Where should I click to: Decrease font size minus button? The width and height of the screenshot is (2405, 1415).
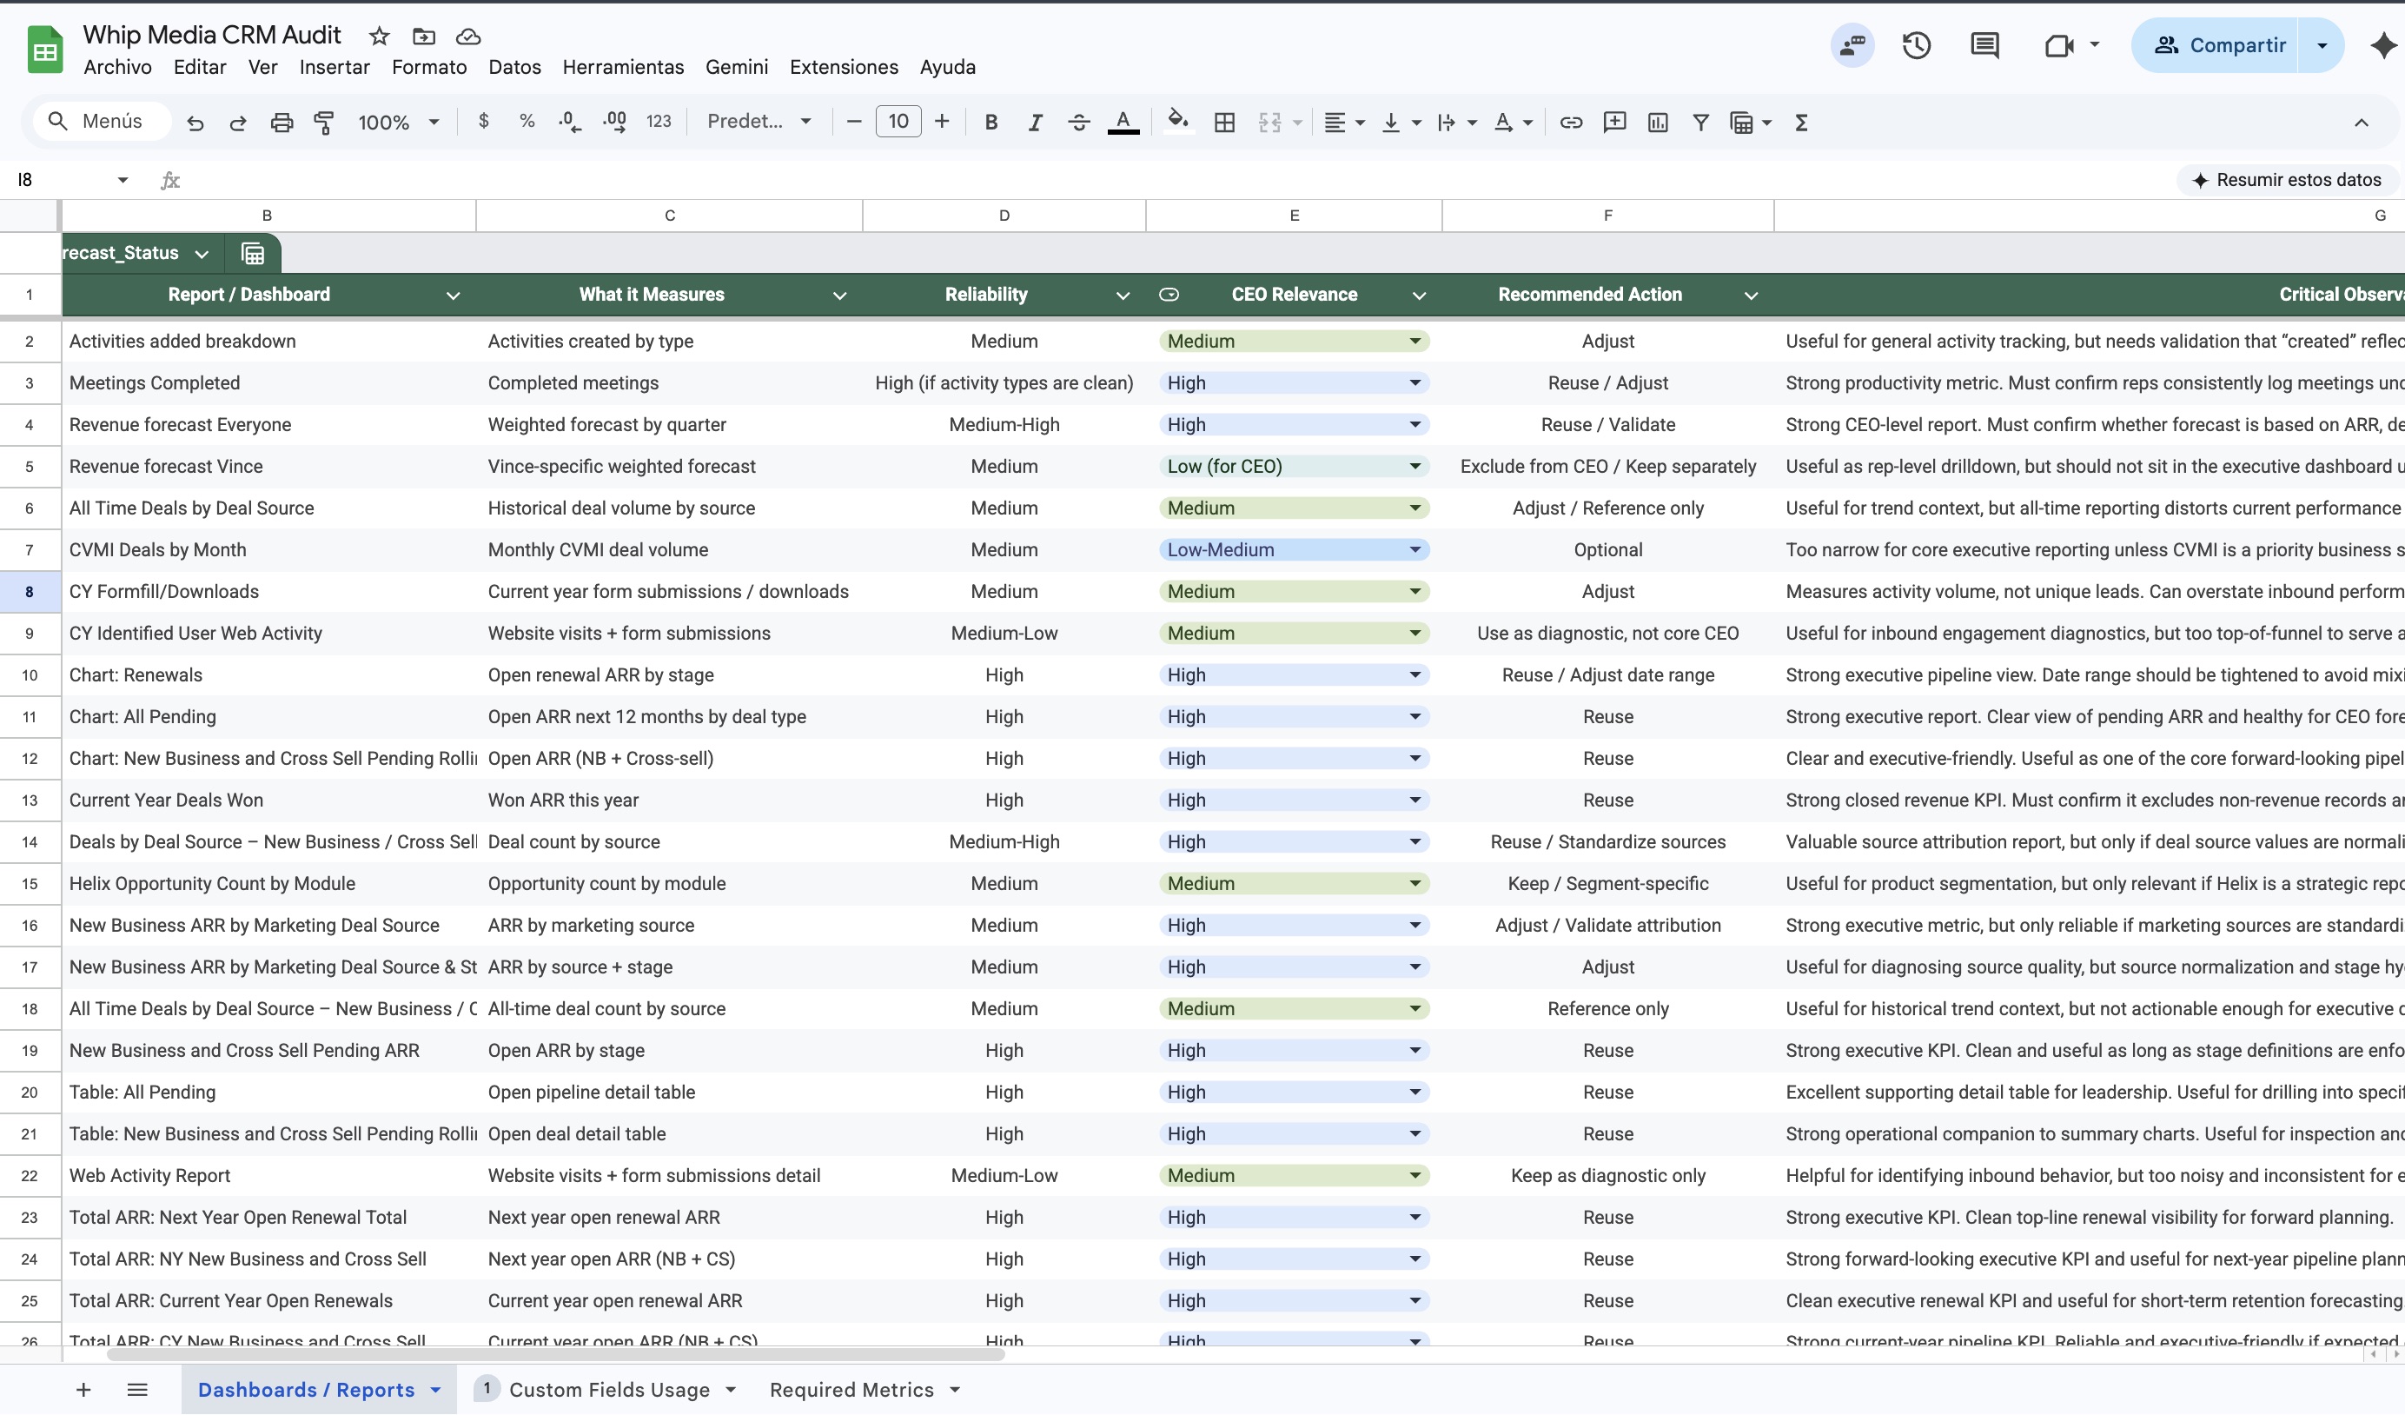coord(854,122)
